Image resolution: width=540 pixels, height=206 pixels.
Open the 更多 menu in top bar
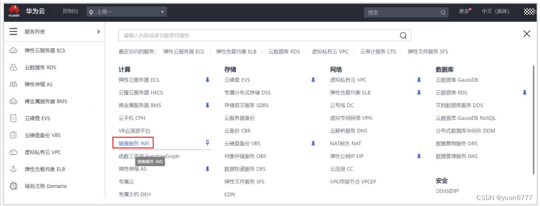pos(465,11)
